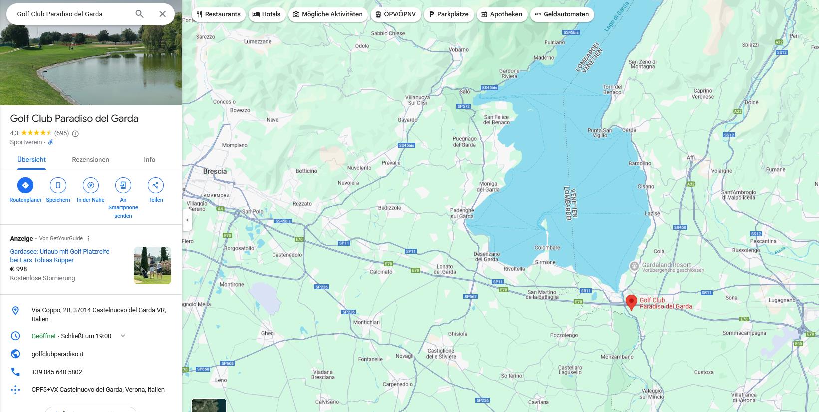The height and width of the screenshot is (412, 819).
Task: Click the red Golf Club Paradiso map pin
Action: tap(631, 302)
